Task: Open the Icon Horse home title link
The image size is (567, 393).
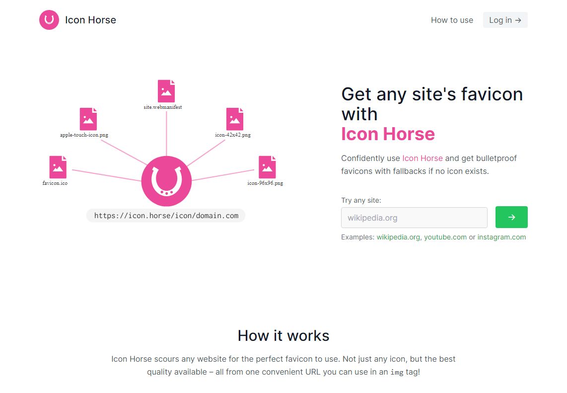Action: tap(90, 20)
